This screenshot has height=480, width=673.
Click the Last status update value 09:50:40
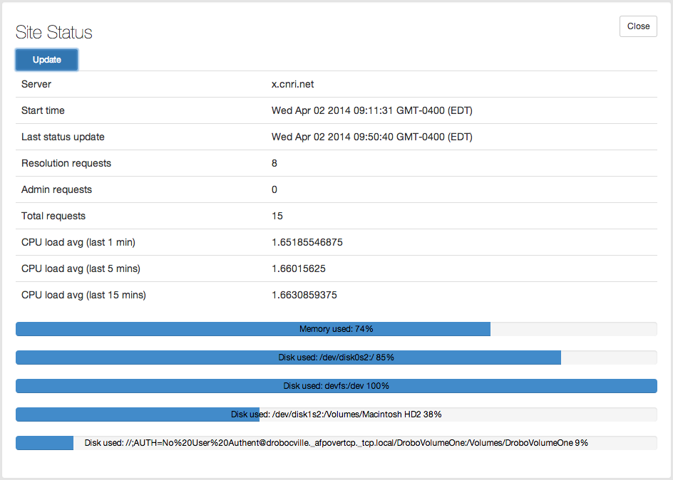(371, 137)
